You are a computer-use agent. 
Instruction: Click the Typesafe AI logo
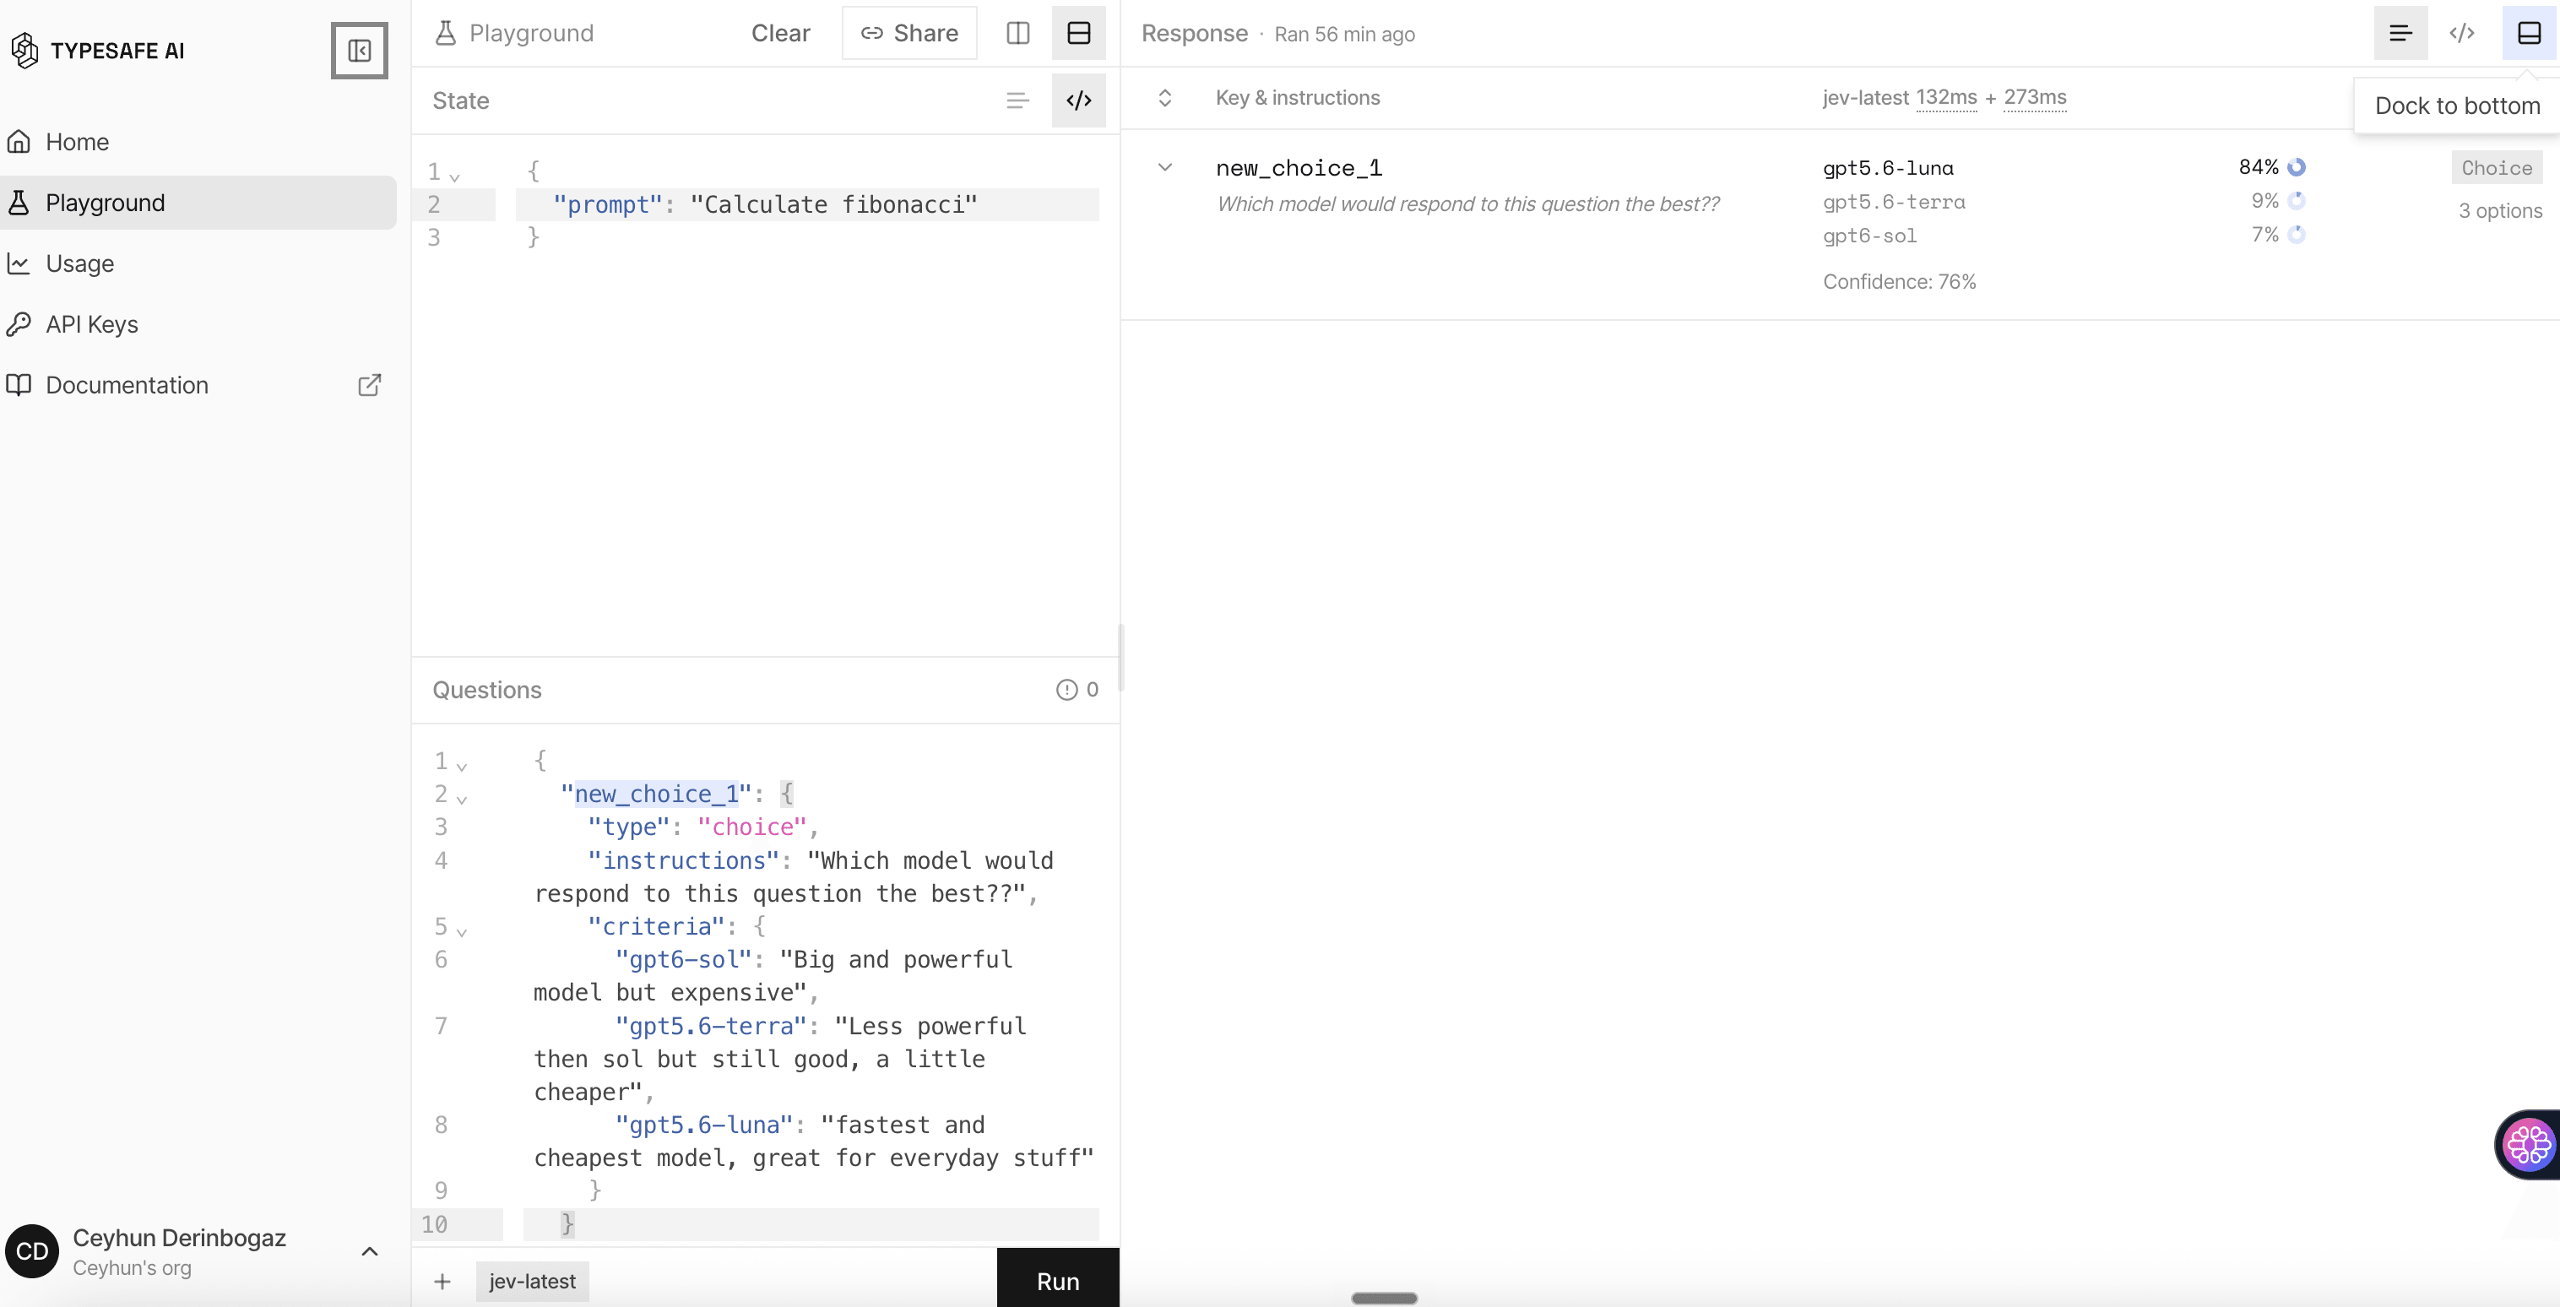tap(97, 50)
